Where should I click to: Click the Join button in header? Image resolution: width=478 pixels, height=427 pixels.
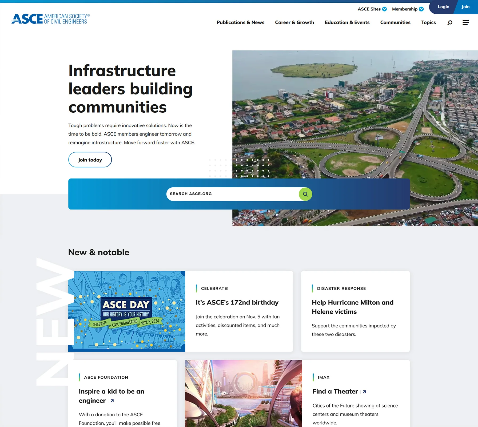point(465,7)
